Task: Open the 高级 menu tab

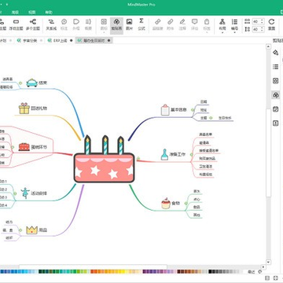Action: pos(15,13)
